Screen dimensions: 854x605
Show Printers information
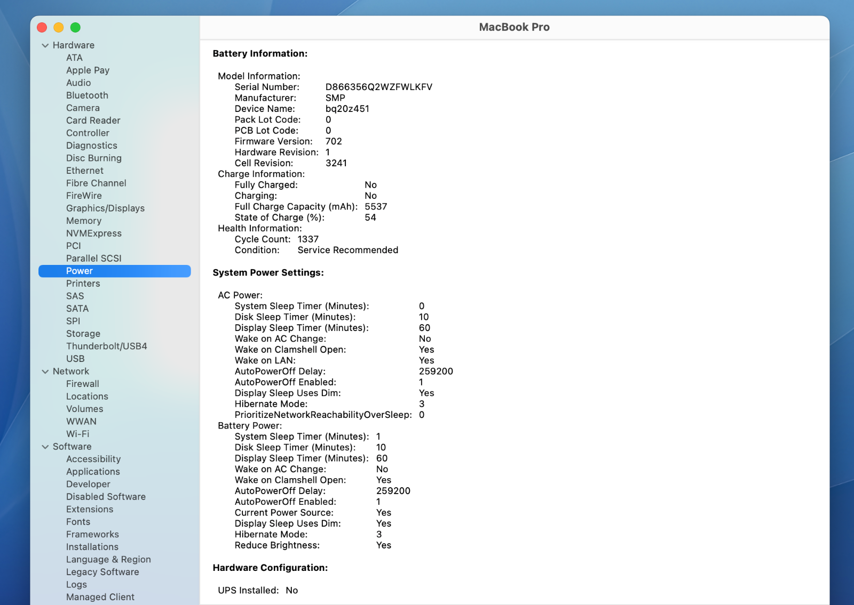(83, 284)
